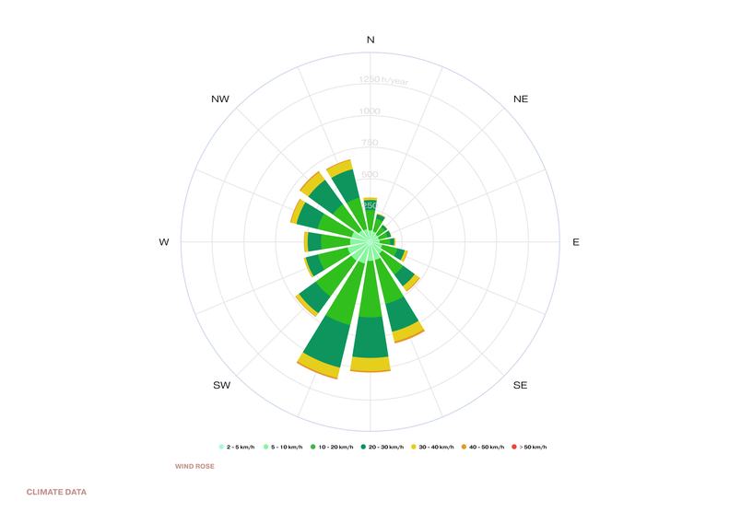
Task: Click the > 50 km/h legend dot
Action: tap(514, 447)
